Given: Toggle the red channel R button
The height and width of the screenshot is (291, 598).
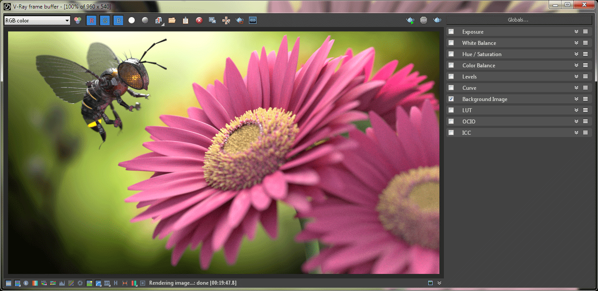Looking at the screenshot, I should click(91, 20).
